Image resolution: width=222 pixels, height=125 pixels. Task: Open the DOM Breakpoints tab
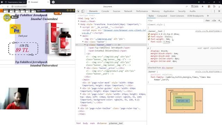point(196,16)
